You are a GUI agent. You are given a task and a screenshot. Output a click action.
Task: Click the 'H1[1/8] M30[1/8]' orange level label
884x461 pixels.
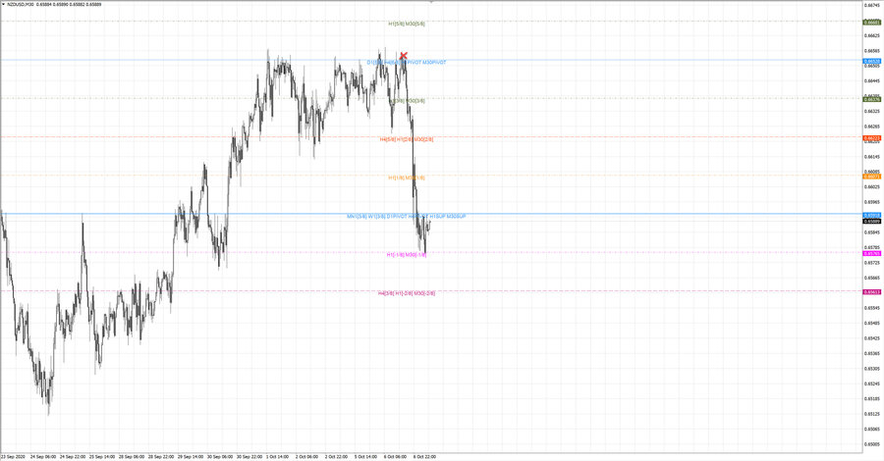(x=407, y=178)
